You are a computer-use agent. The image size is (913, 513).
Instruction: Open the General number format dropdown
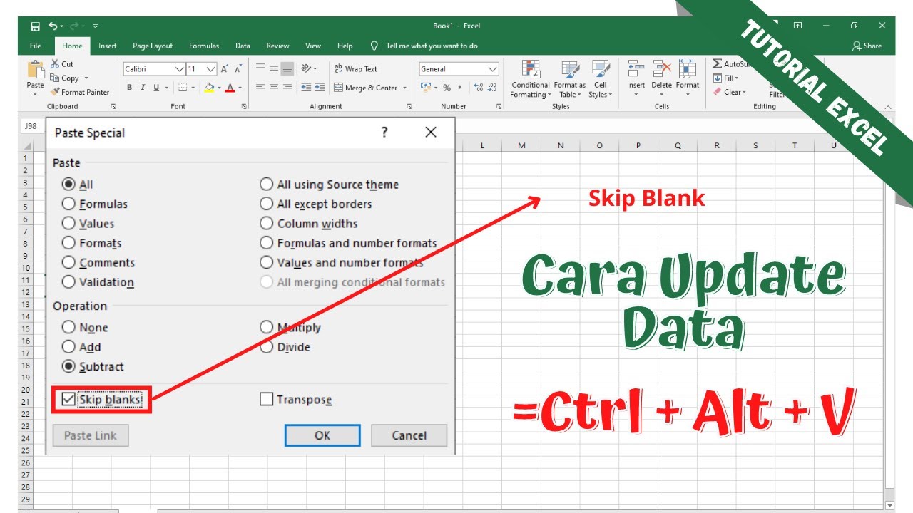pos(493,69)
